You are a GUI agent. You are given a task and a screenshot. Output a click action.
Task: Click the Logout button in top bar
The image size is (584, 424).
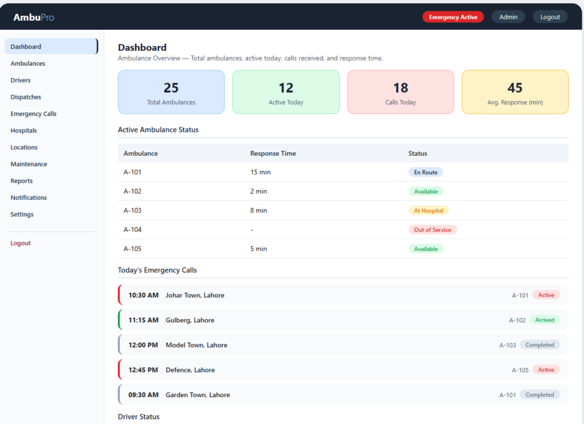point(550,17)
